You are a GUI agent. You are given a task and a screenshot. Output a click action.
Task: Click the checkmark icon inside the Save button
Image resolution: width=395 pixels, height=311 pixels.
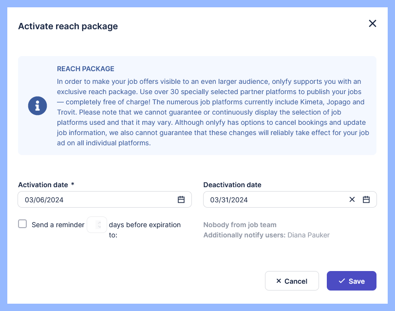[x=341, y=281]
